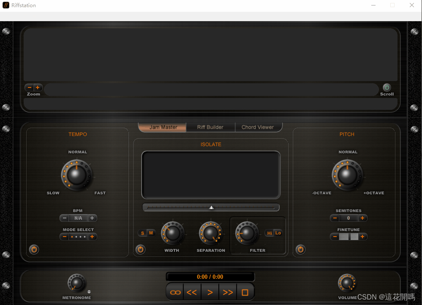Click the Semitones value field
The width and height of the screenshot is (422, 305).
pos(348,218)
